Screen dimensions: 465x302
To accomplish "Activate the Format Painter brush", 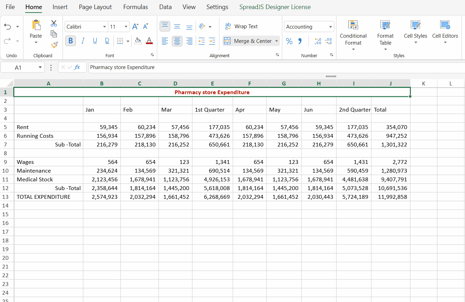I will click(54, 44).
